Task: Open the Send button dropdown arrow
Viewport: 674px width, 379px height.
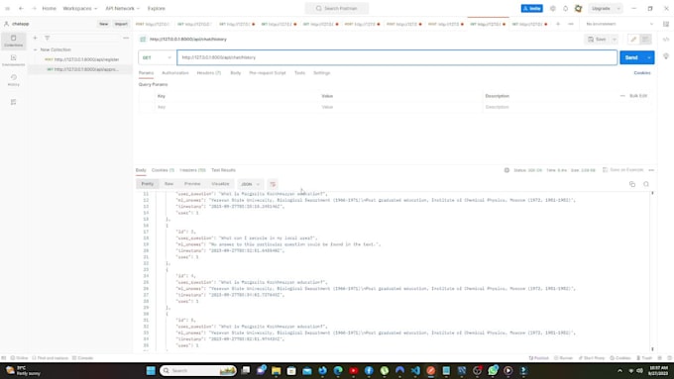Action: pos(649,57)
